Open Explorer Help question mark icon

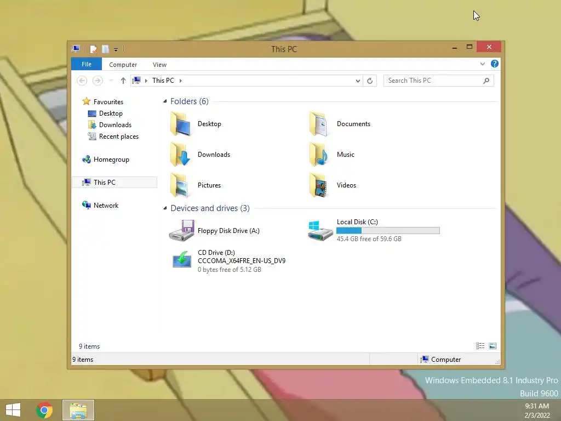[495, 64]
